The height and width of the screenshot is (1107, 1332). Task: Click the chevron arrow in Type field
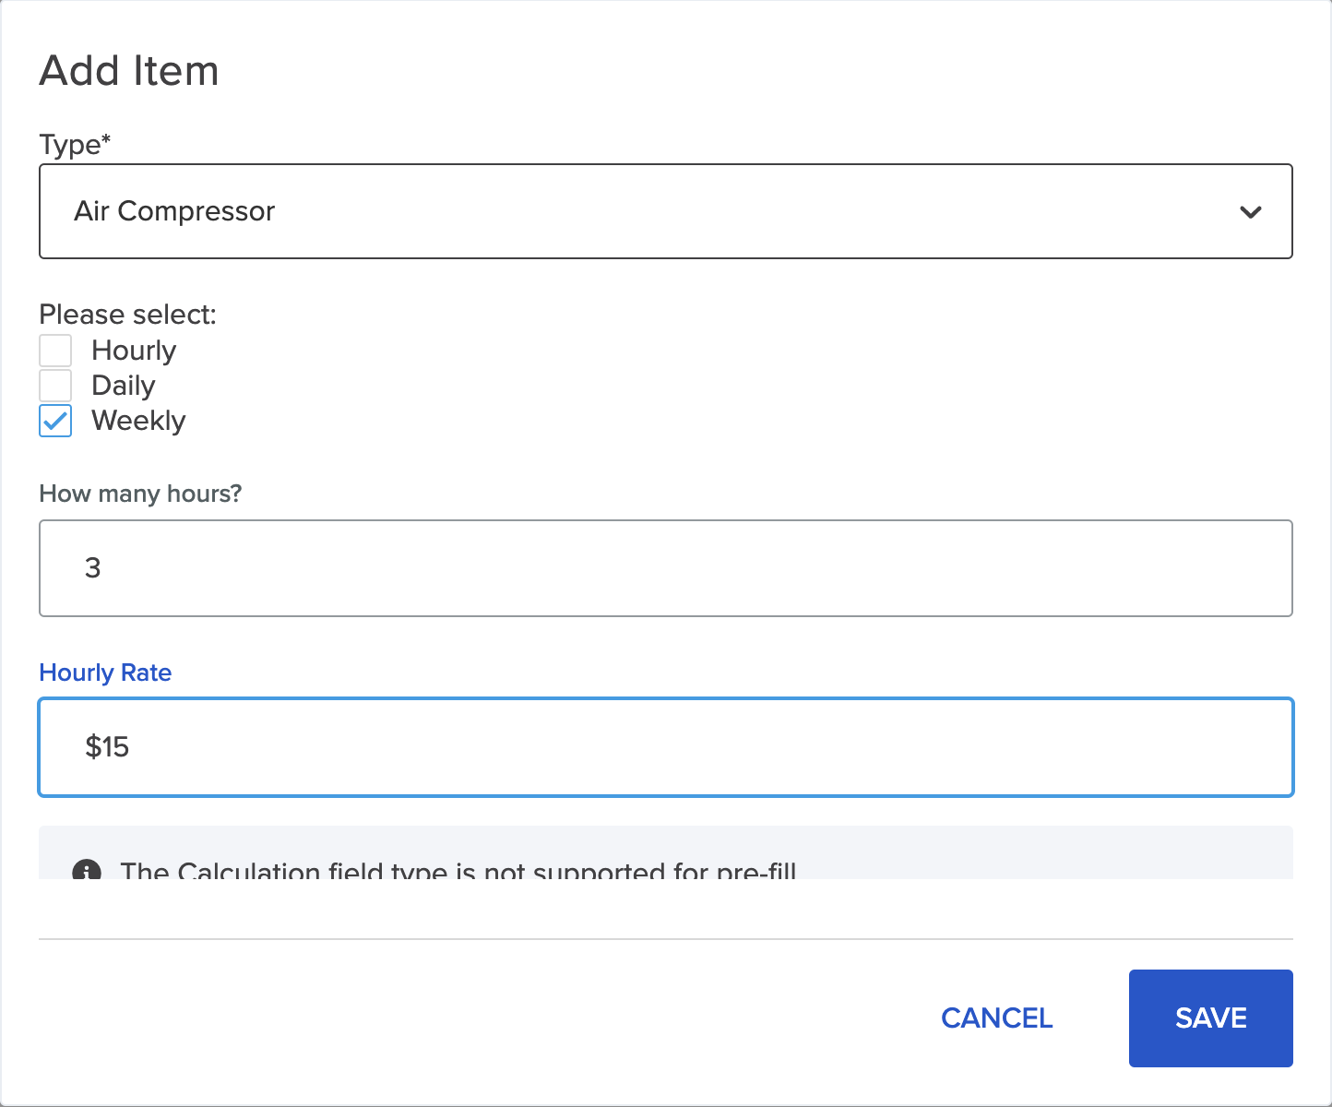coord(1251,212)
